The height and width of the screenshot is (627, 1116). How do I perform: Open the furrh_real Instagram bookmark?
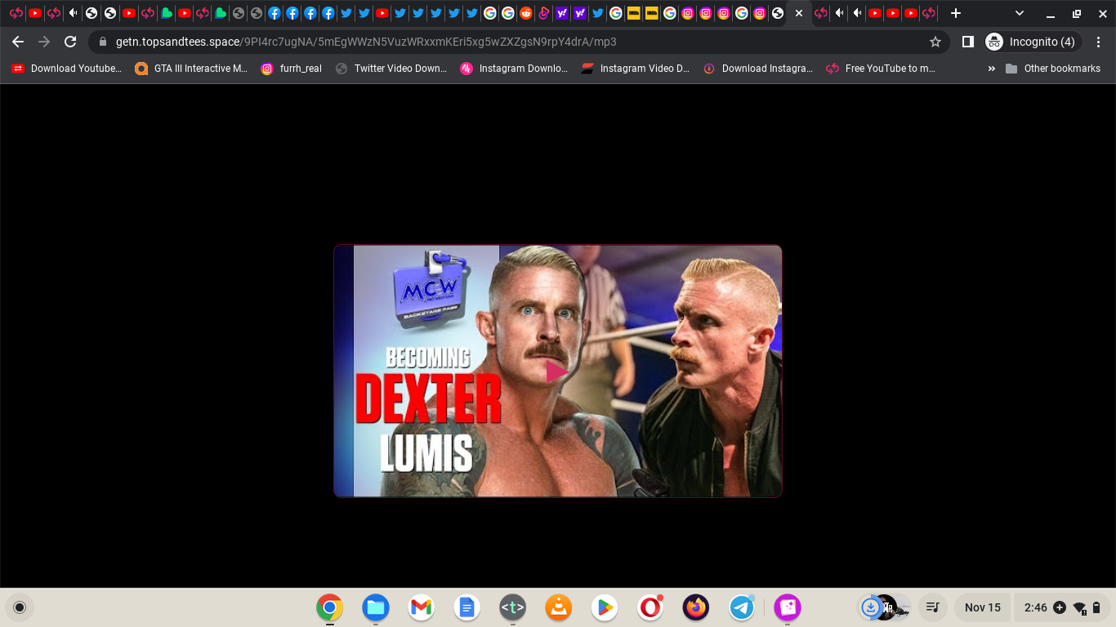click(x=292, y=69)
